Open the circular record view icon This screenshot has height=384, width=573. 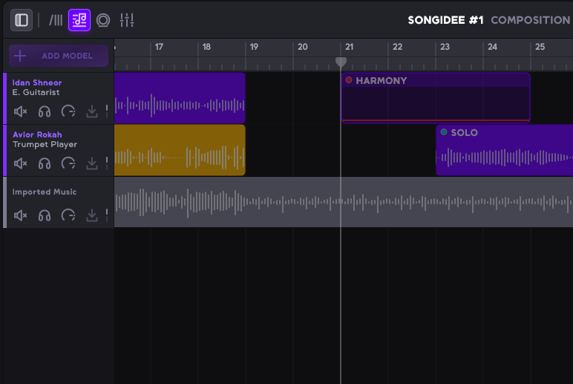103,20
